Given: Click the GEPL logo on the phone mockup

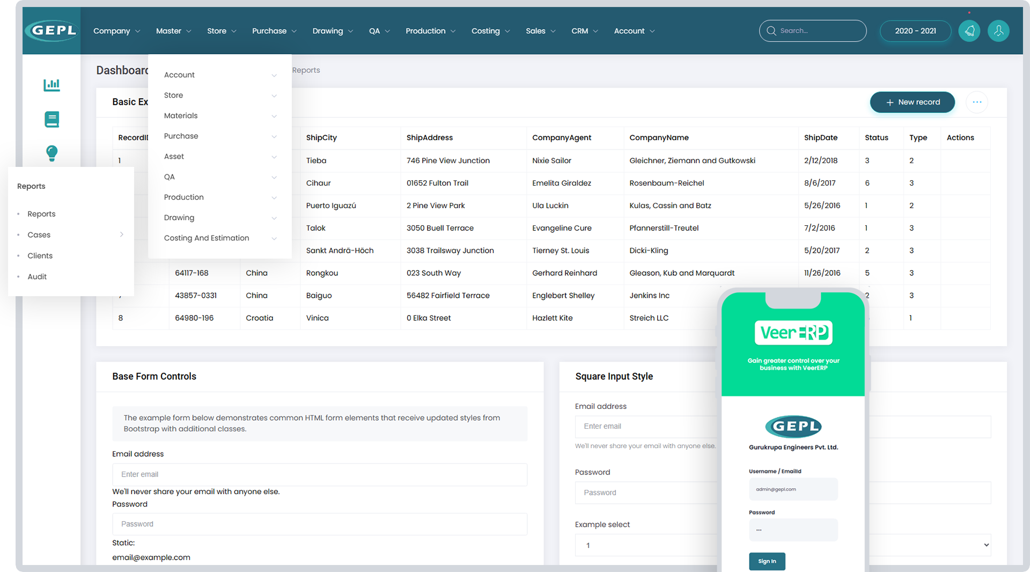Looking at the screenshot, I should click(x=793, y=427).
